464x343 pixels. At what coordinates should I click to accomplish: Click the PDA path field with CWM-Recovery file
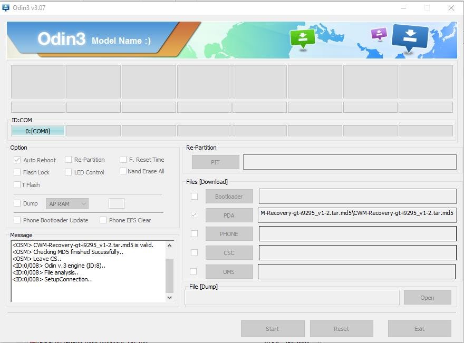click(357, 215)
